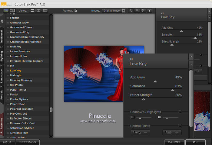Switch to single image view

[x=32, y=10]
